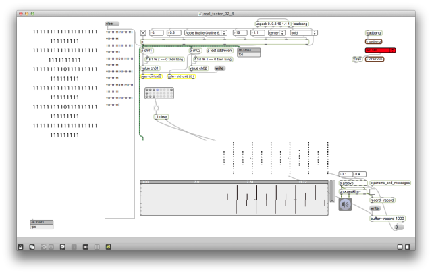Viewport: 432px width, 274px height.
Task: Click the lock patcher icon in bottom toolbar
Action: coord(20,247)
